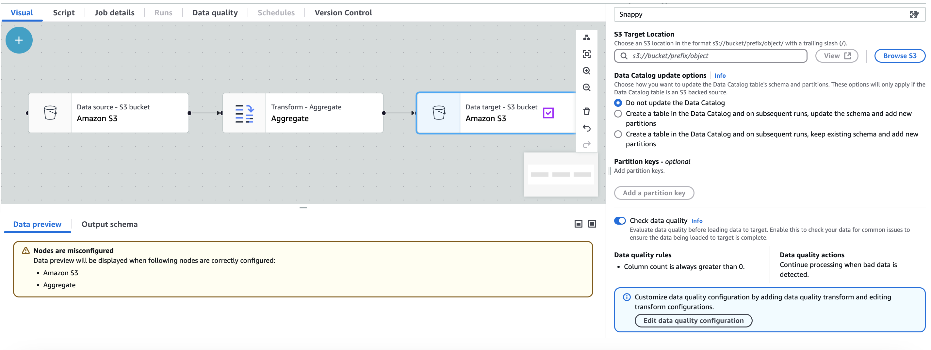Select the 'keep existing schema' radio option
Image resolution: width=931 pixels, height=350 pixels.
click(618, 135)
